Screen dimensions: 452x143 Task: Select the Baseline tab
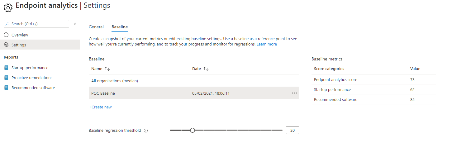click(120, 27)
